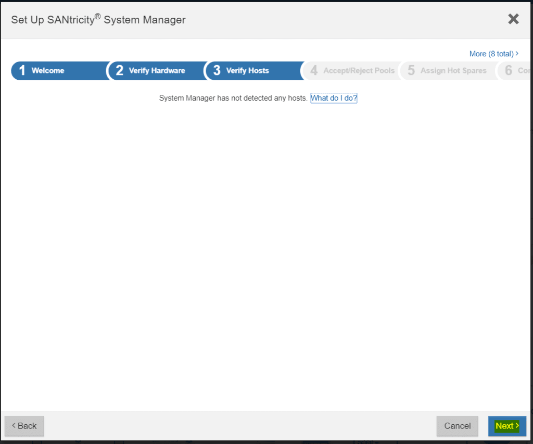Click the grayed step 5 number icon
Image resolution: width=533 pixels, height=444 pixels.
pos(411,70)
